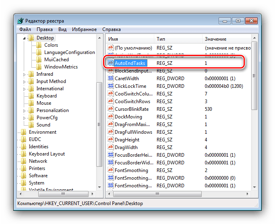
Task: Click the FocusBorderHei... DWORD icon
Action: pos(110,155)
